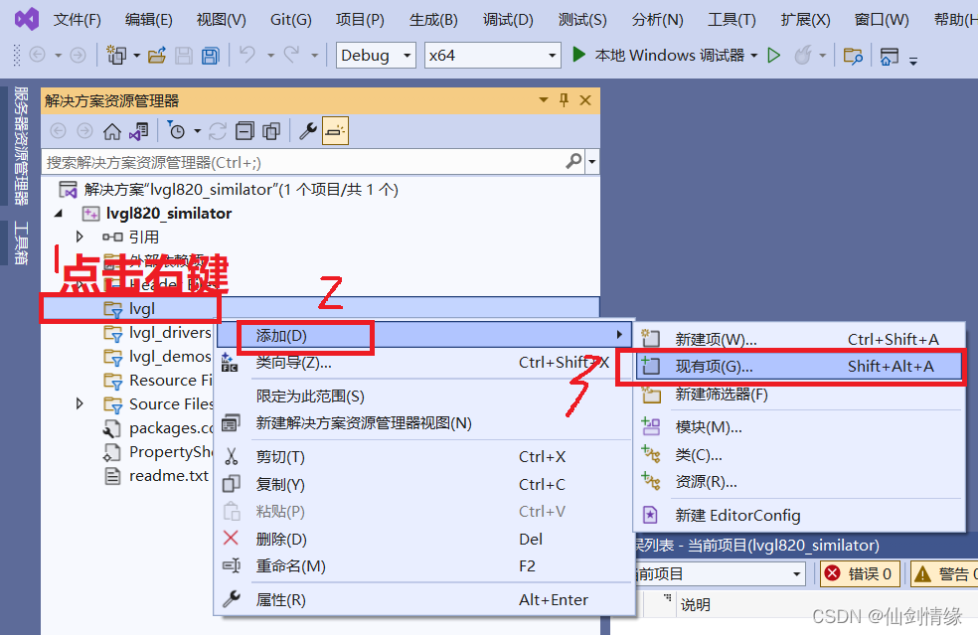This screenshot has height=635, width=978.
Task: Click the save file toolbar icon
Action: [x=183, y=56]
